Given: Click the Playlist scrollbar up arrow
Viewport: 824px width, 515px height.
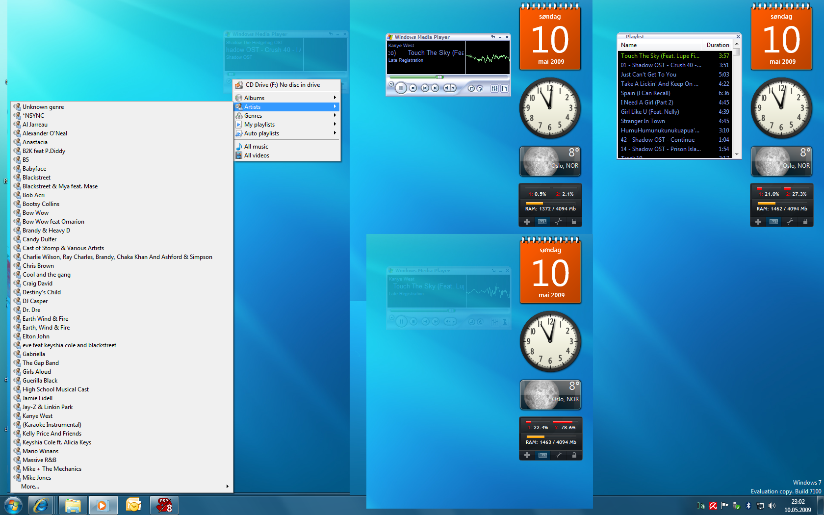Looking at the screenshot, I should click(737, 44).
